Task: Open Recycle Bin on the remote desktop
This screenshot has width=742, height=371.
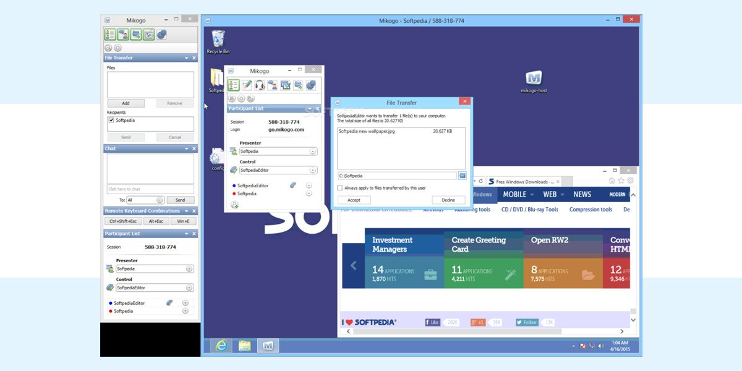Action: (x=218, y=42)
